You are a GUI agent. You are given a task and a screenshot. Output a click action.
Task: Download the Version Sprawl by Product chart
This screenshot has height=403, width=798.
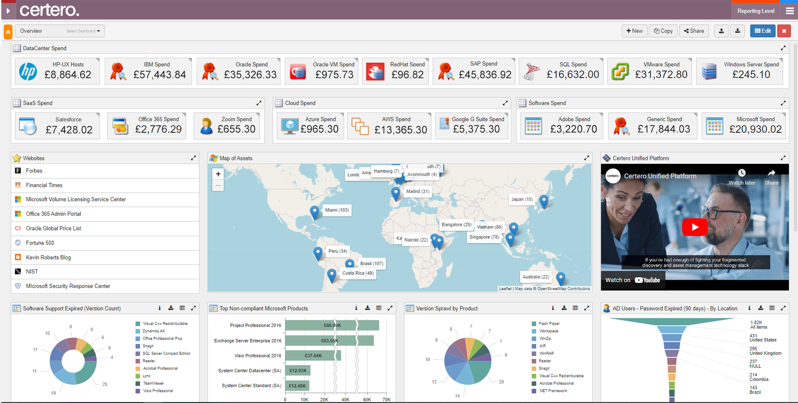(x=564, y=308)
